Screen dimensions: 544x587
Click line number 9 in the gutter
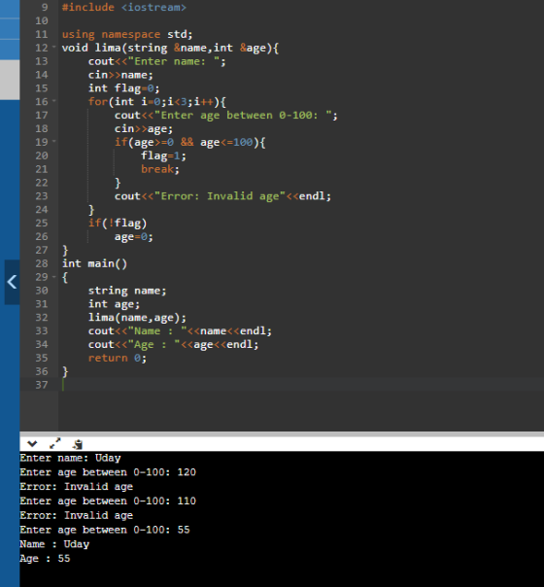pyautogui.click(x=45, y=8)
